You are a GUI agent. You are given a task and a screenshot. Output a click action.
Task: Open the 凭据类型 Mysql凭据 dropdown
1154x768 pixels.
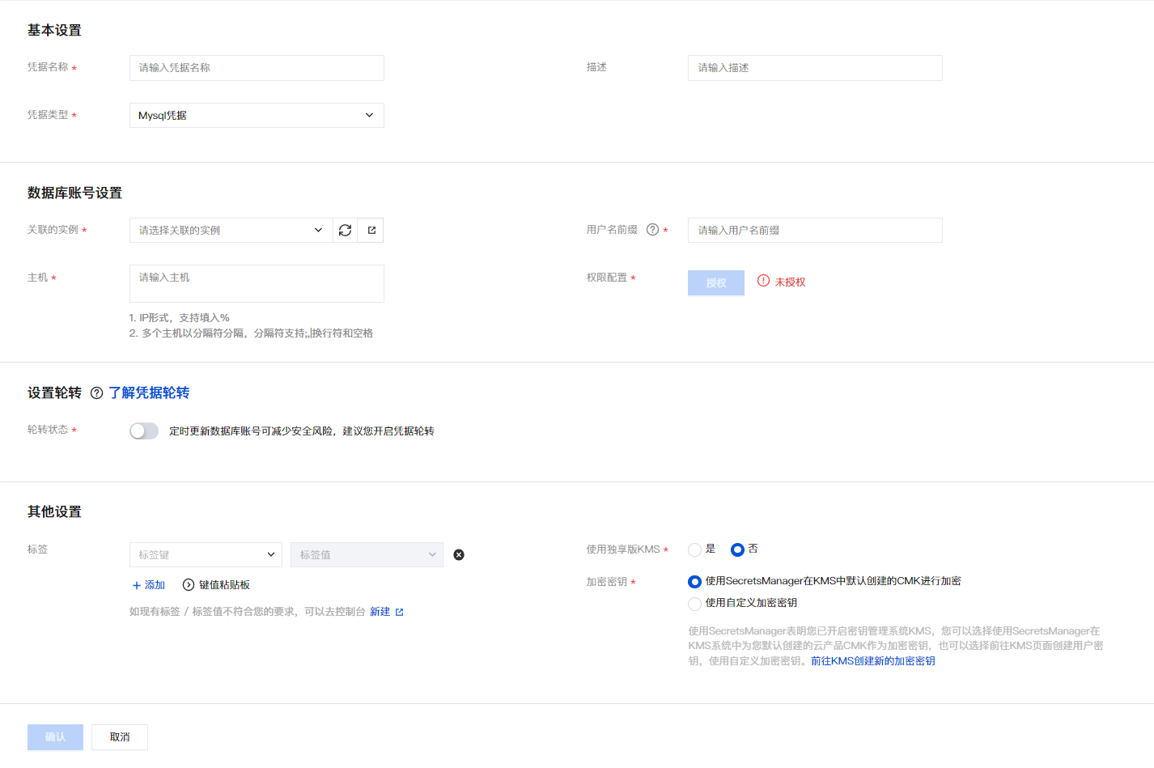(x=257, y=116)
